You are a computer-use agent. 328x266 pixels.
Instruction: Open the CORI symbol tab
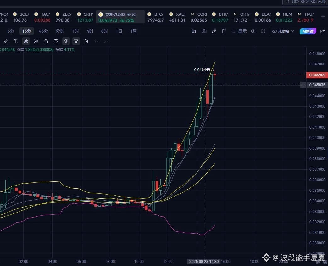(199, 17)
